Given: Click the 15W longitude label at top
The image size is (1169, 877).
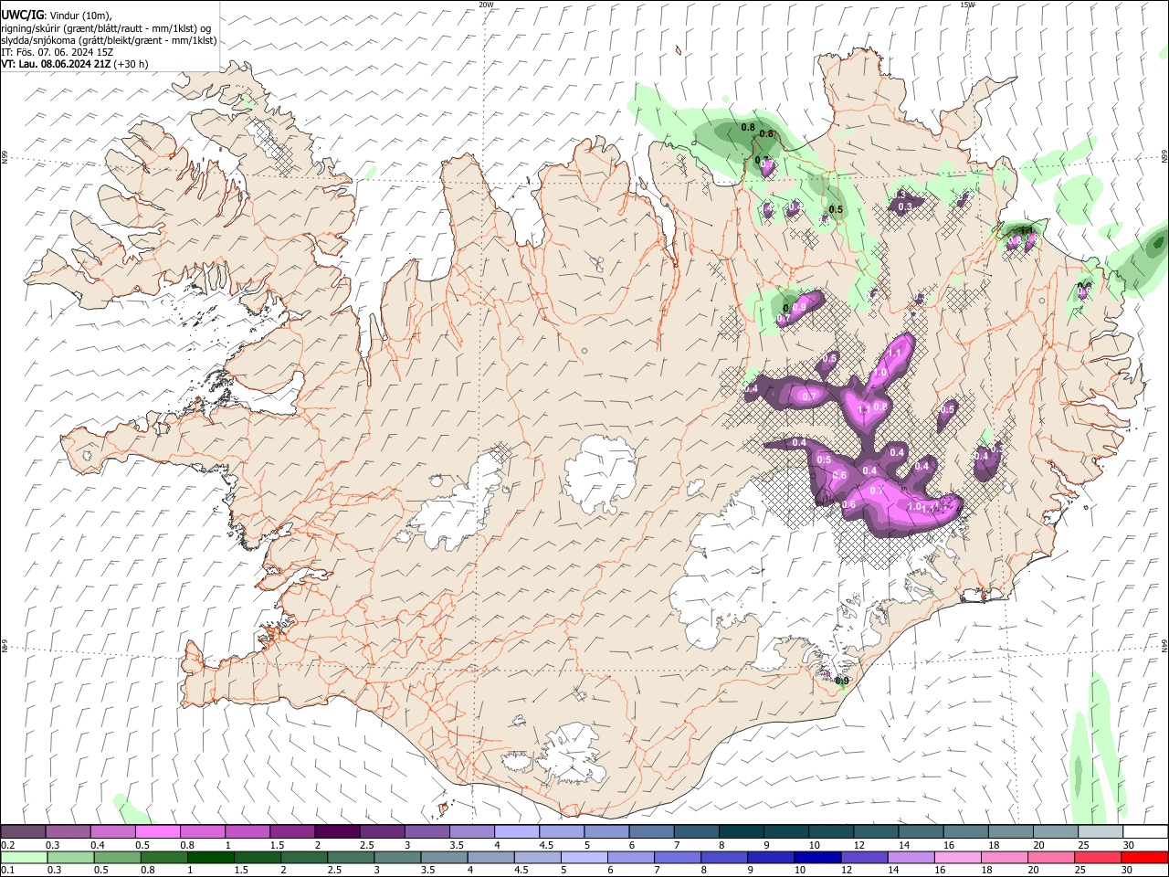Looking at the screenshot, I should [x=967, y=5].
